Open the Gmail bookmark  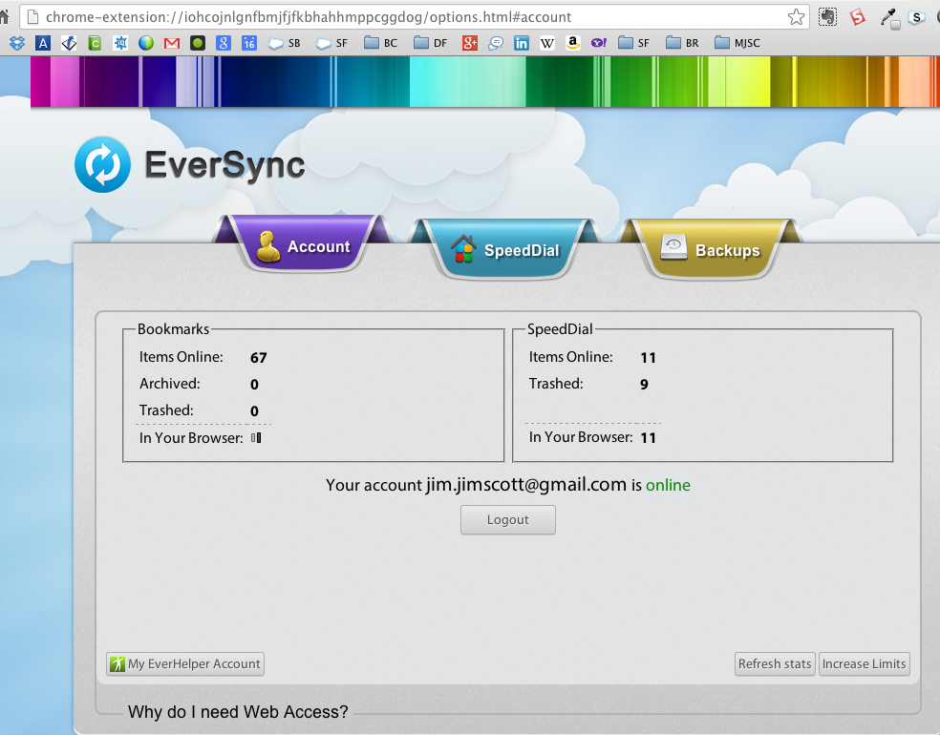pos(172,43)
